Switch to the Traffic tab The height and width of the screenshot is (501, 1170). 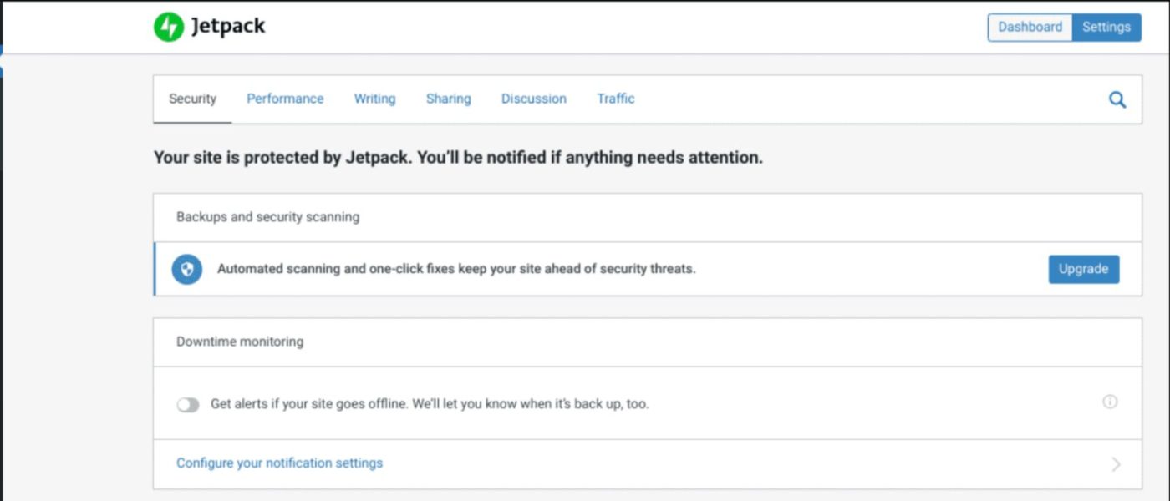click(x=615, y=99)
